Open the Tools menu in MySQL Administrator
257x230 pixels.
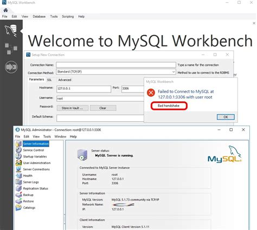tap(47, 136)
